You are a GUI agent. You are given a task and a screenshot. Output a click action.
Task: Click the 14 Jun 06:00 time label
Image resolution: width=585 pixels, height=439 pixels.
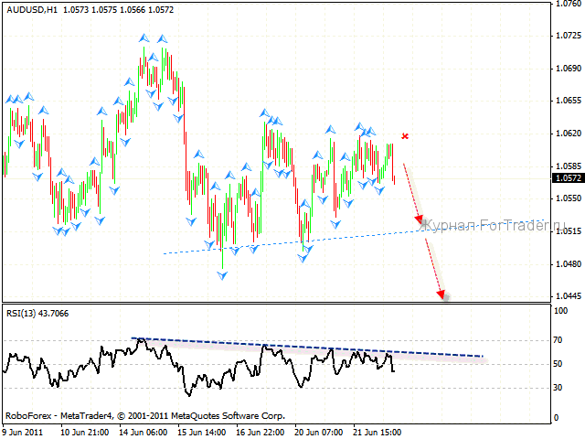(x=144, y=433)
